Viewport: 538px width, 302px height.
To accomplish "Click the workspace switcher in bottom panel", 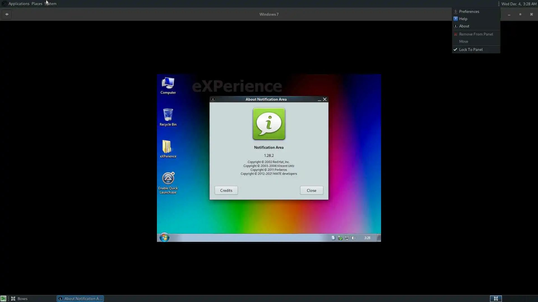I will (x=496, y=299).
